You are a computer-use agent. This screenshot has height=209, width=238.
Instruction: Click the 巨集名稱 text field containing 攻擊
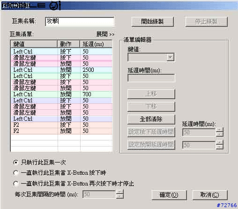click(x=80, y=22)
